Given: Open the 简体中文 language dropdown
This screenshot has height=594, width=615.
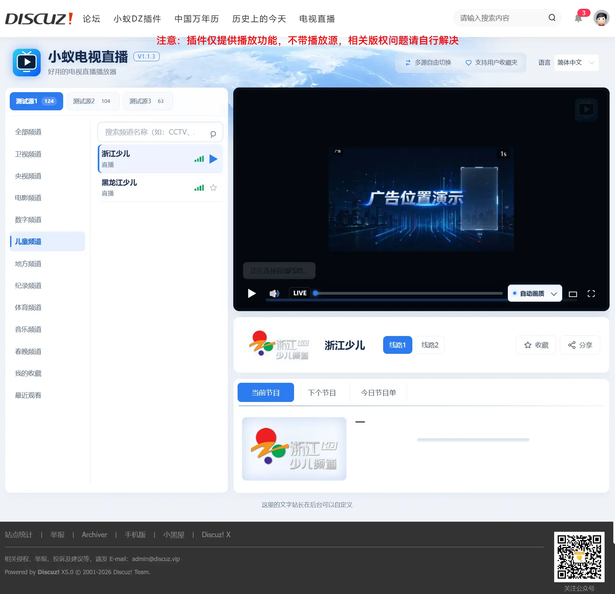Looking at the screenshot, I should coord(576,63).
